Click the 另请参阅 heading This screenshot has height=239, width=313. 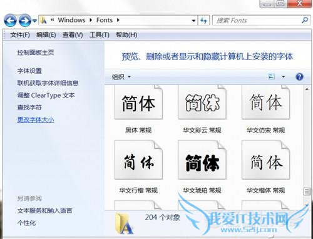click(x=29, y=198)
